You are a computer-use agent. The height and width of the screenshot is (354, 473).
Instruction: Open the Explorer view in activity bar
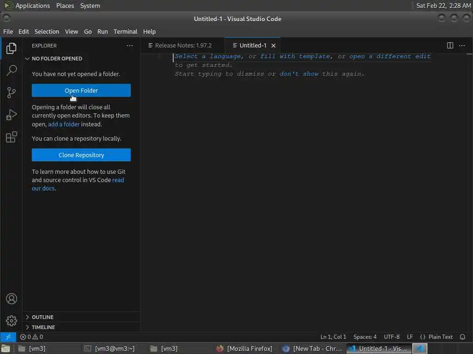[x=11, y=48]
